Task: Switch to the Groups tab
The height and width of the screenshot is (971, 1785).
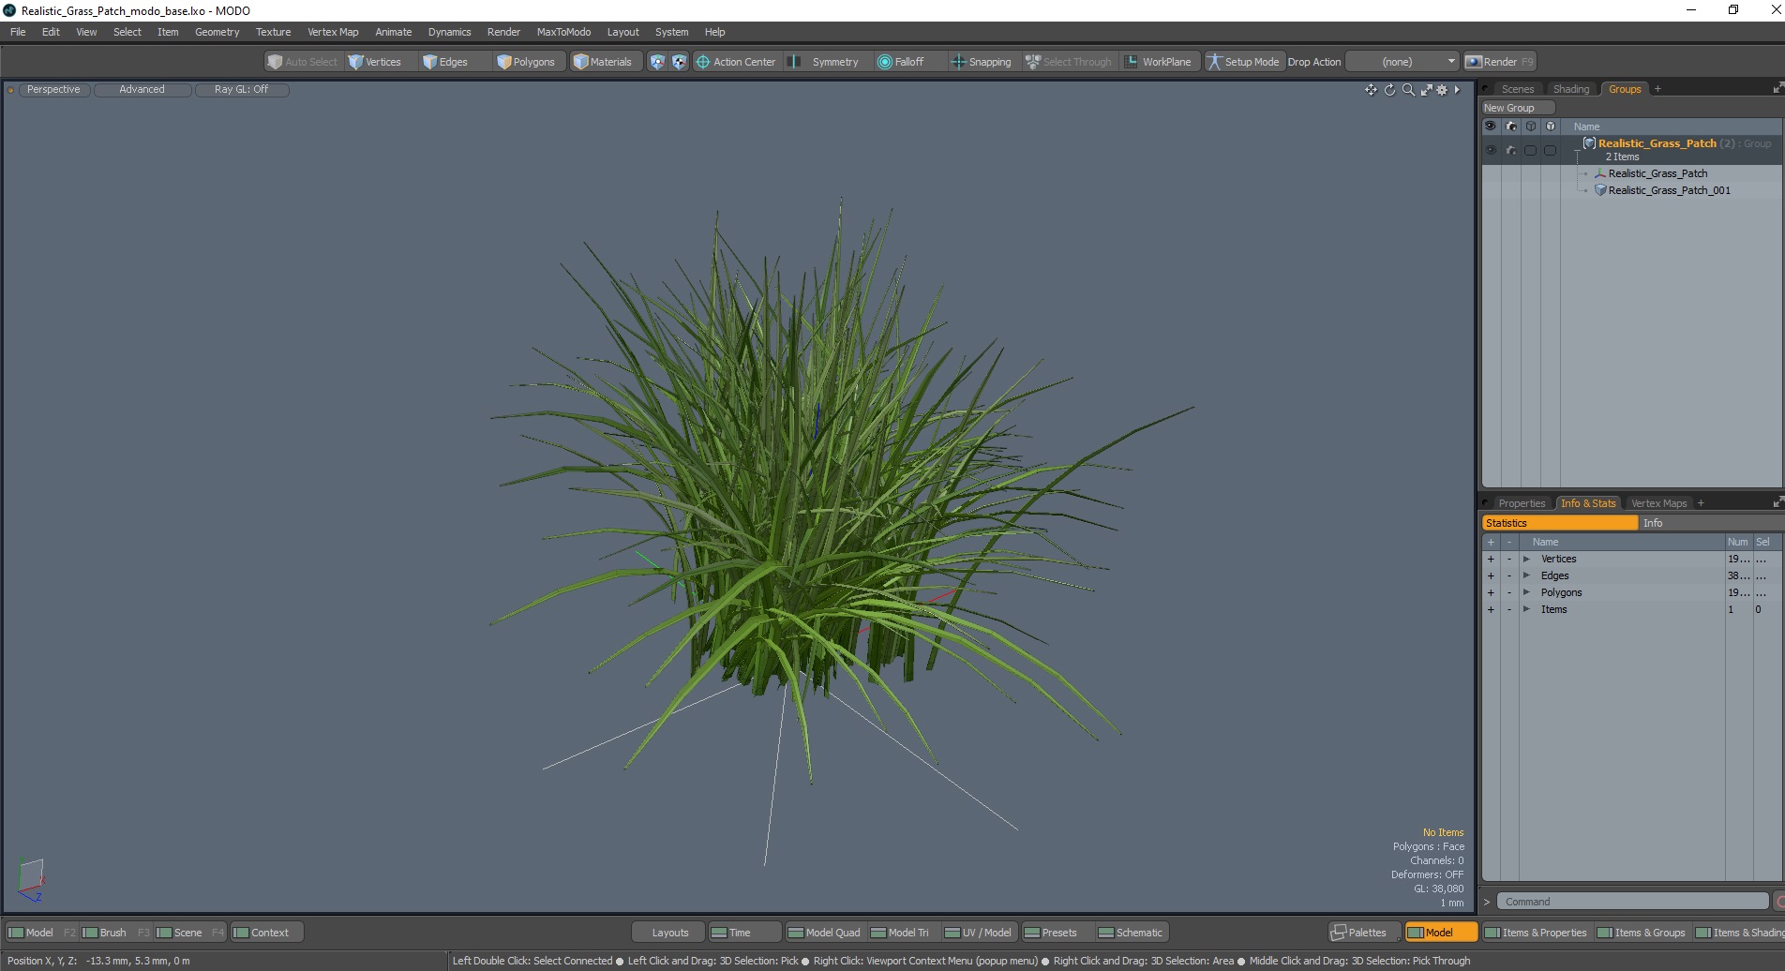Action: point(1625,89)
